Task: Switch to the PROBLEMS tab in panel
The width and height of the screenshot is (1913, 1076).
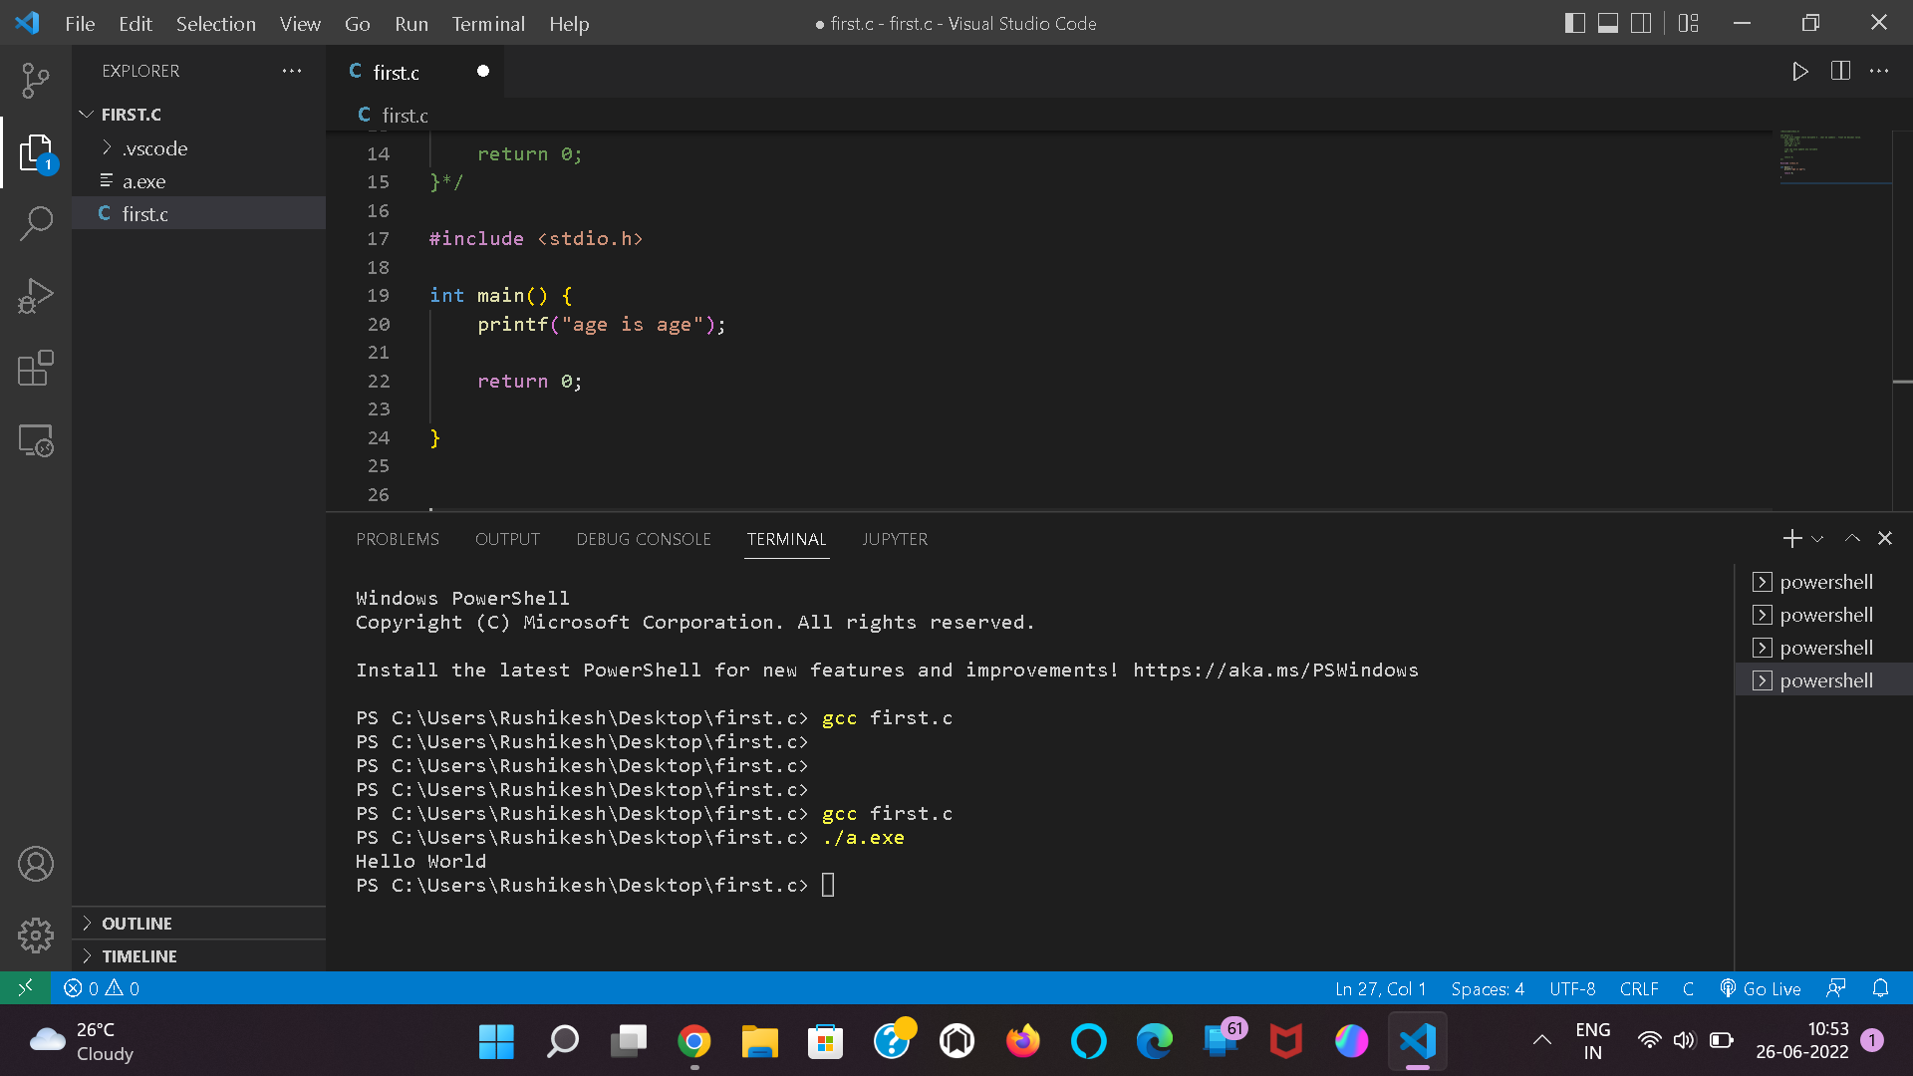Action: click(x=397, y=539)
